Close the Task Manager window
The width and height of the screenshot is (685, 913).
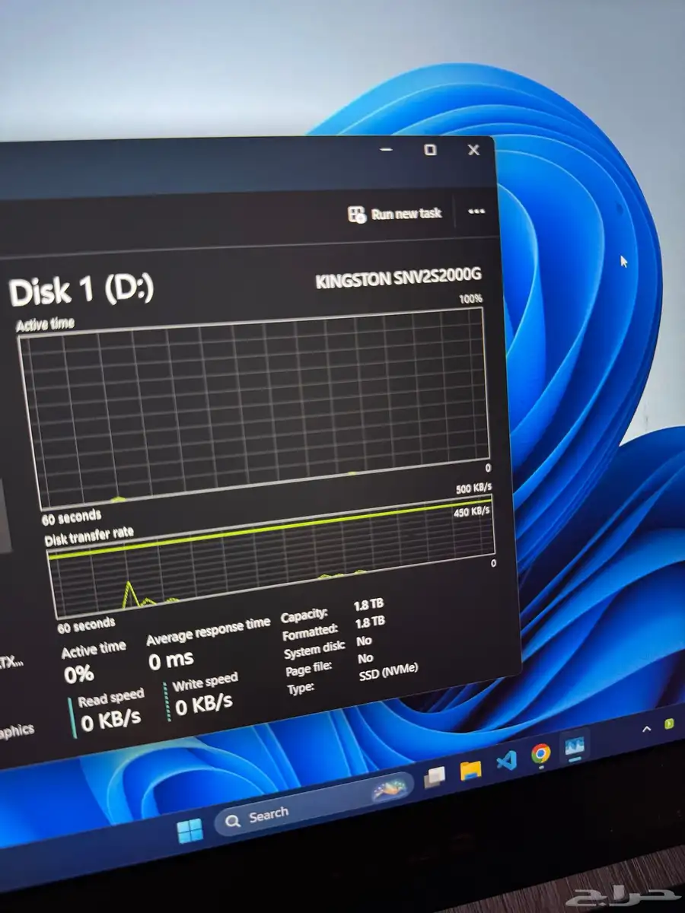point(473,150)
